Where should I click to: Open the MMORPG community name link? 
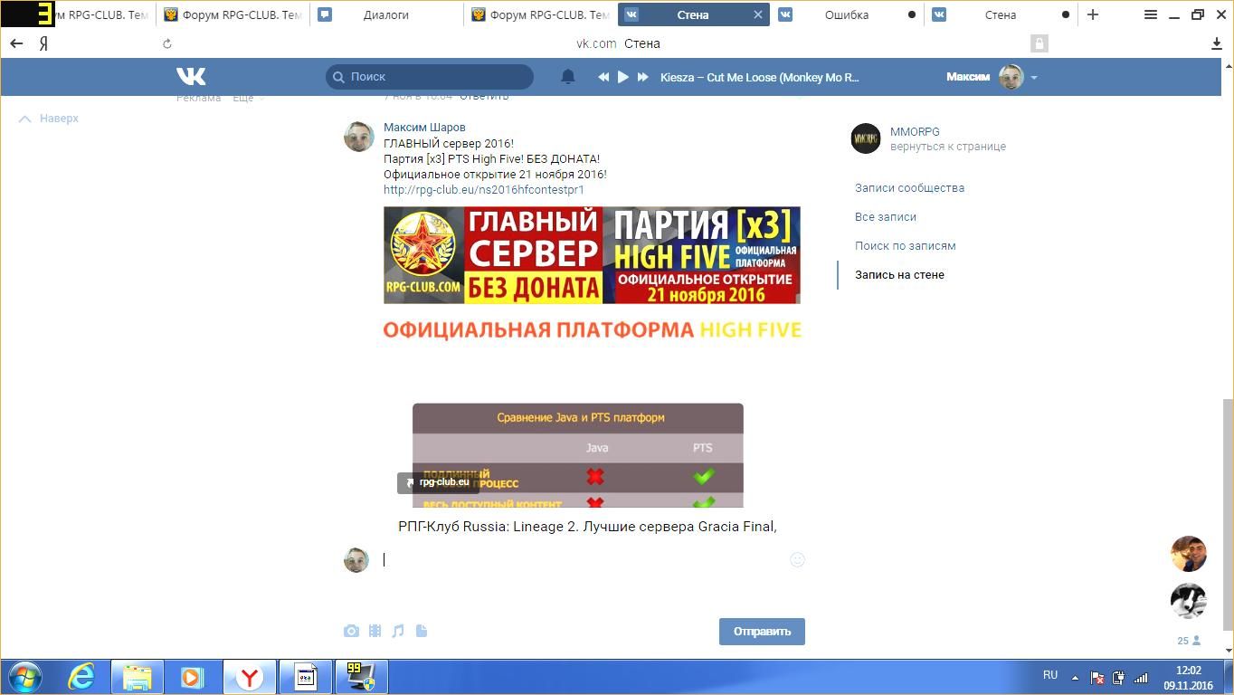(x=915, y=132)
